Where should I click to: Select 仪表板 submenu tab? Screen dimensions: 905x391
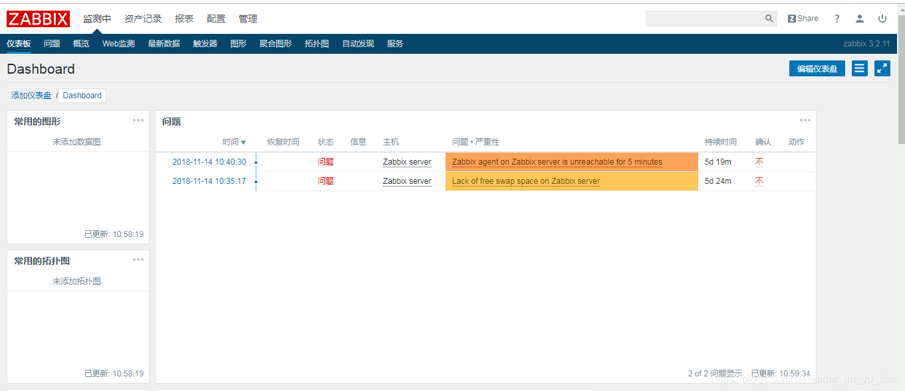pyautogui.click(x=19, y=44)
